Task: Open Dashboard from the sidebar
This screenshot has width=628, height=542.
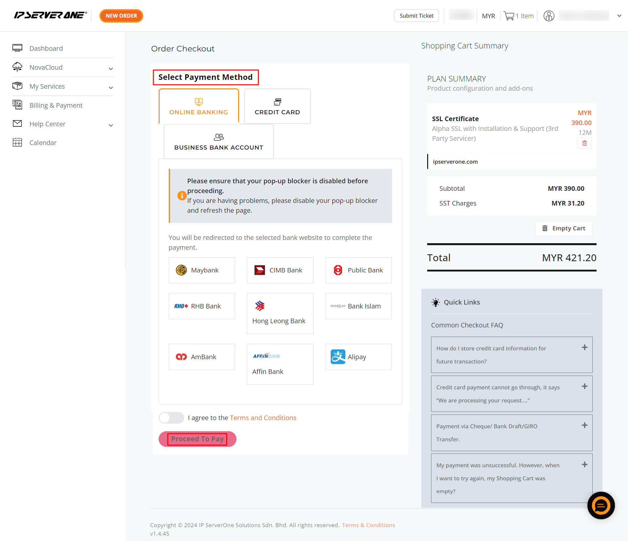Action: [46, 48]
